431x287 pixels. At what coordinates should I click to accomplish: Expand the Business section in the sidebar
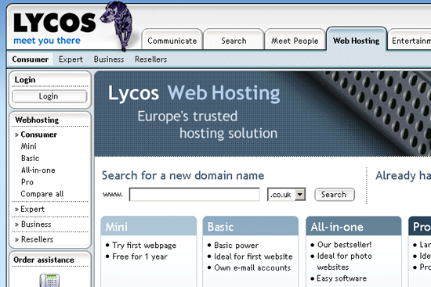[33, 224]
